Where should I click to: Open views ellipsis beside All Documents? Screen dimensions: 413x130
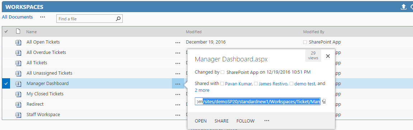42,17
